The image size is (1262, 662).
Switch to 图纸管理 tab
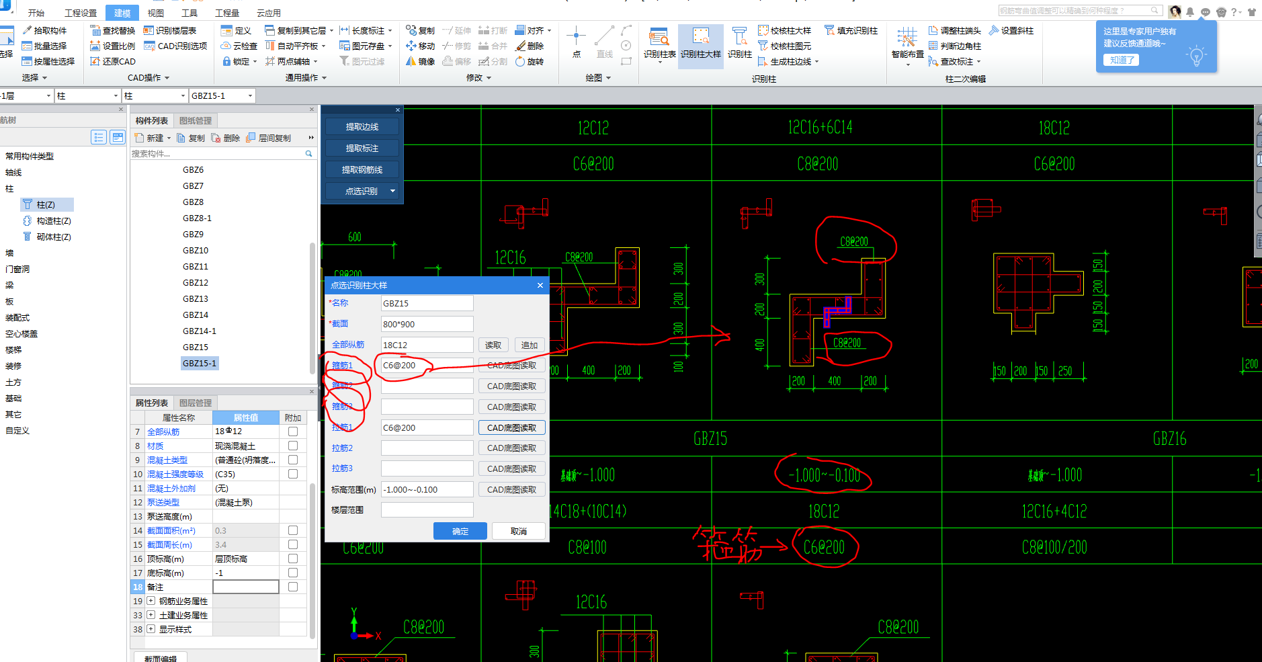[x=196, y=121]
